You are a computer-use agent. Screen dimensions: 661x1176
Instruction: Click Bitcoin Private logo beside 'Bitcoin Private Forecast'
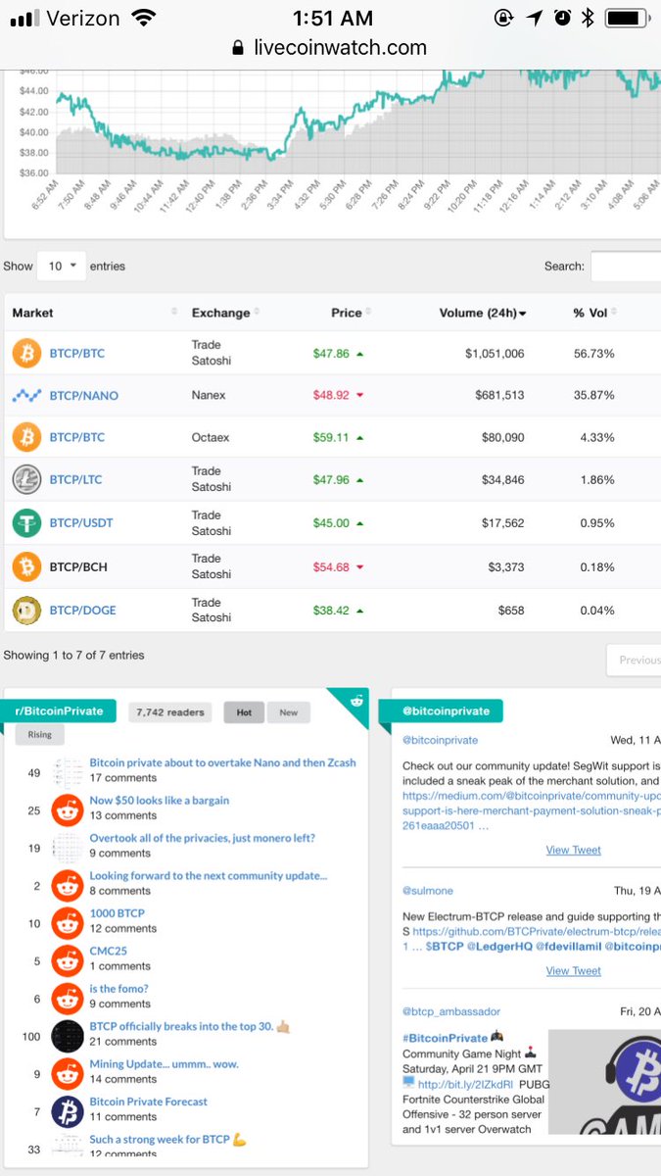[68, 1110]
